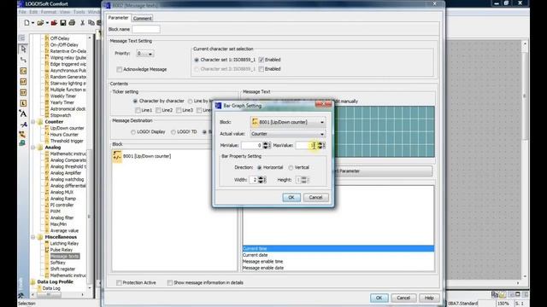Click the Online test icon in the left toolbar
Image resolution: width=547 pixels, height=307 pixels.
coord(22,142)
